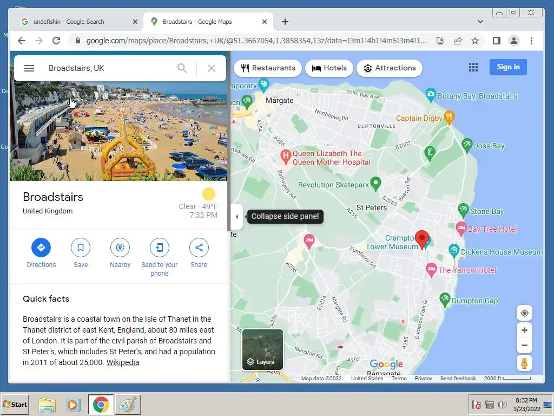Select the Dumpton Gap marker
This screenshot has width=554, height=416.
(x=445, y=300)
